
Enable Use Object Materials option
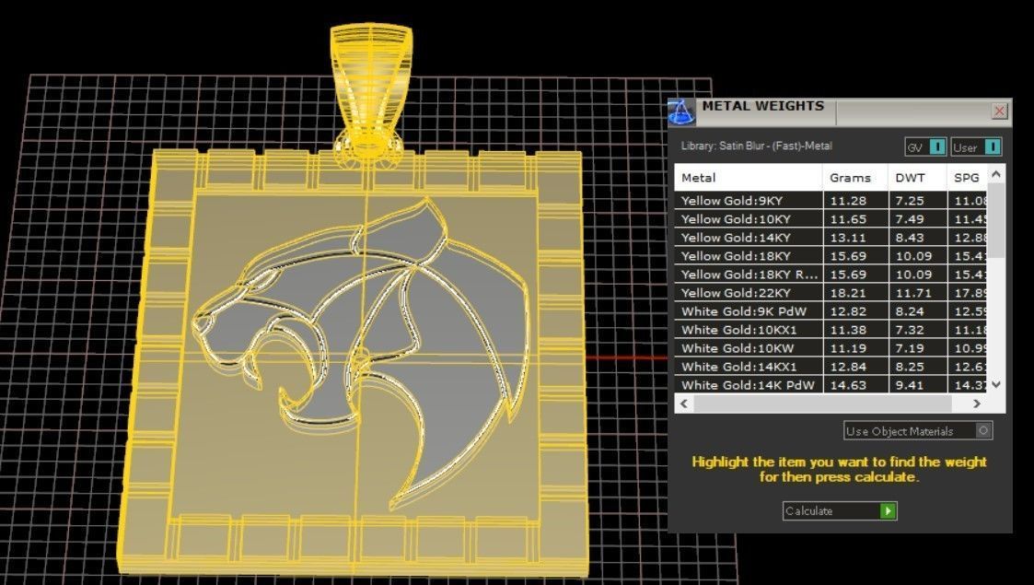pos(918,430)
